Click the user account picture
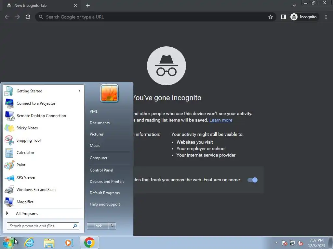Image resolution: width=333 pixels, height=249 pixels. tap(109, 93)
